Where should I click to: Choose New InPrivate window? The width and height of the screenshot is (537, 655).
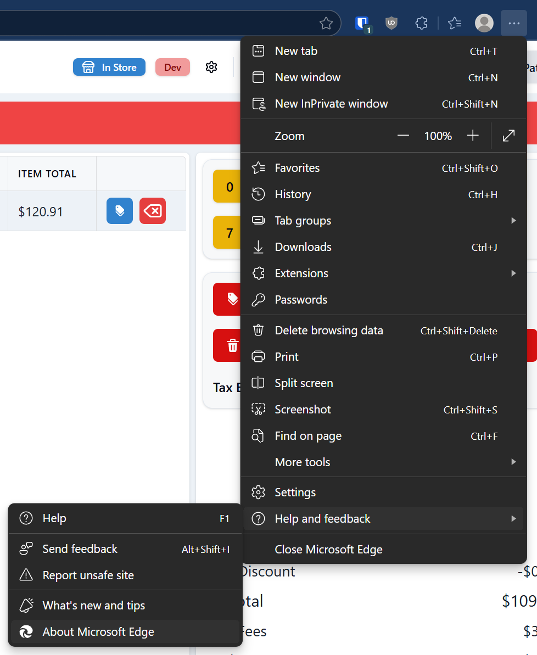pyautogui.click(x=331, y=104)
